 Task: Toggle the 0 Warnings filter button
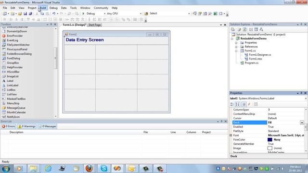coord(27,126)
